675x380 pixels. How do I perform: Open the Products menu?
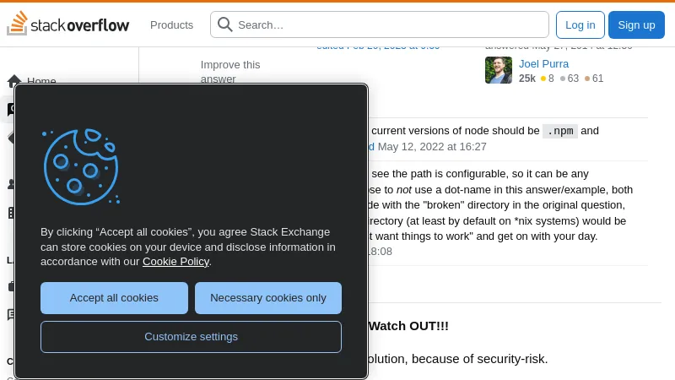[x=171, y=25]
